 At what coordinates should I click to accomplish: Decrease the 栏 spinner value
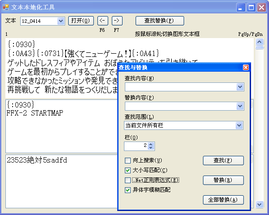click(x=151, y=148)
